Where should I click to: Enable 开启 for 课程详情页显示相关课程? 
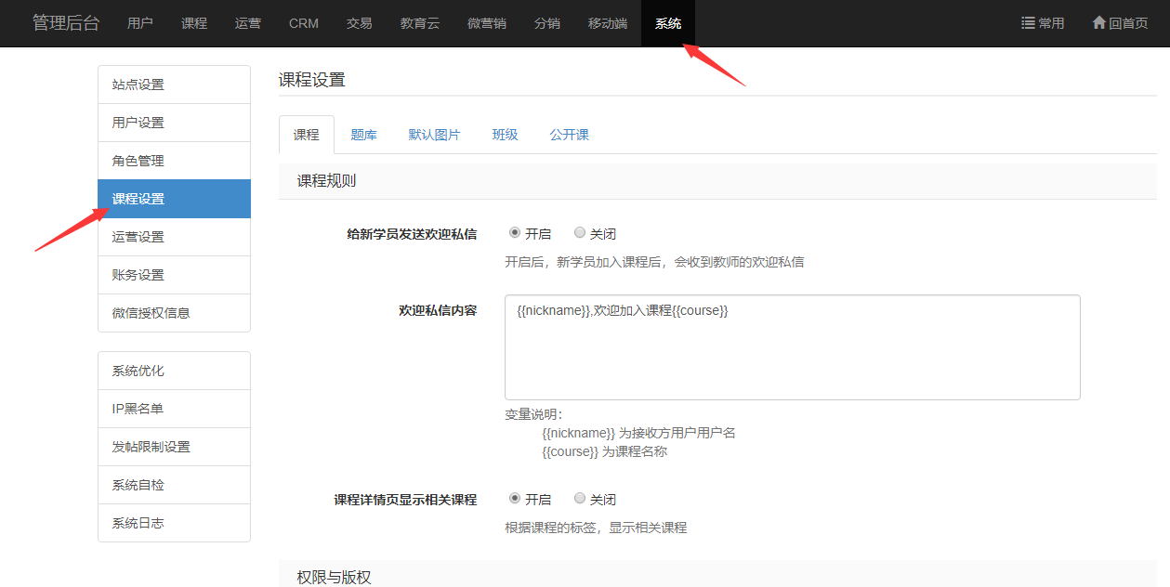515,499
